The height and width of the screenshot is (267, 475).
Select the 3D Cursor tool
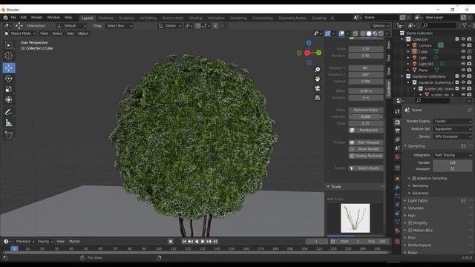tap(9, 56)
